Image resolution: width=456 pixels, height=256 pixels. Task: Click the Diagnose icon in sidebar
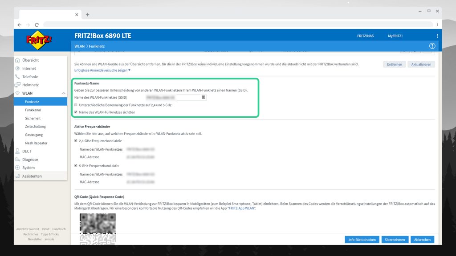click(x=17, y=160)
